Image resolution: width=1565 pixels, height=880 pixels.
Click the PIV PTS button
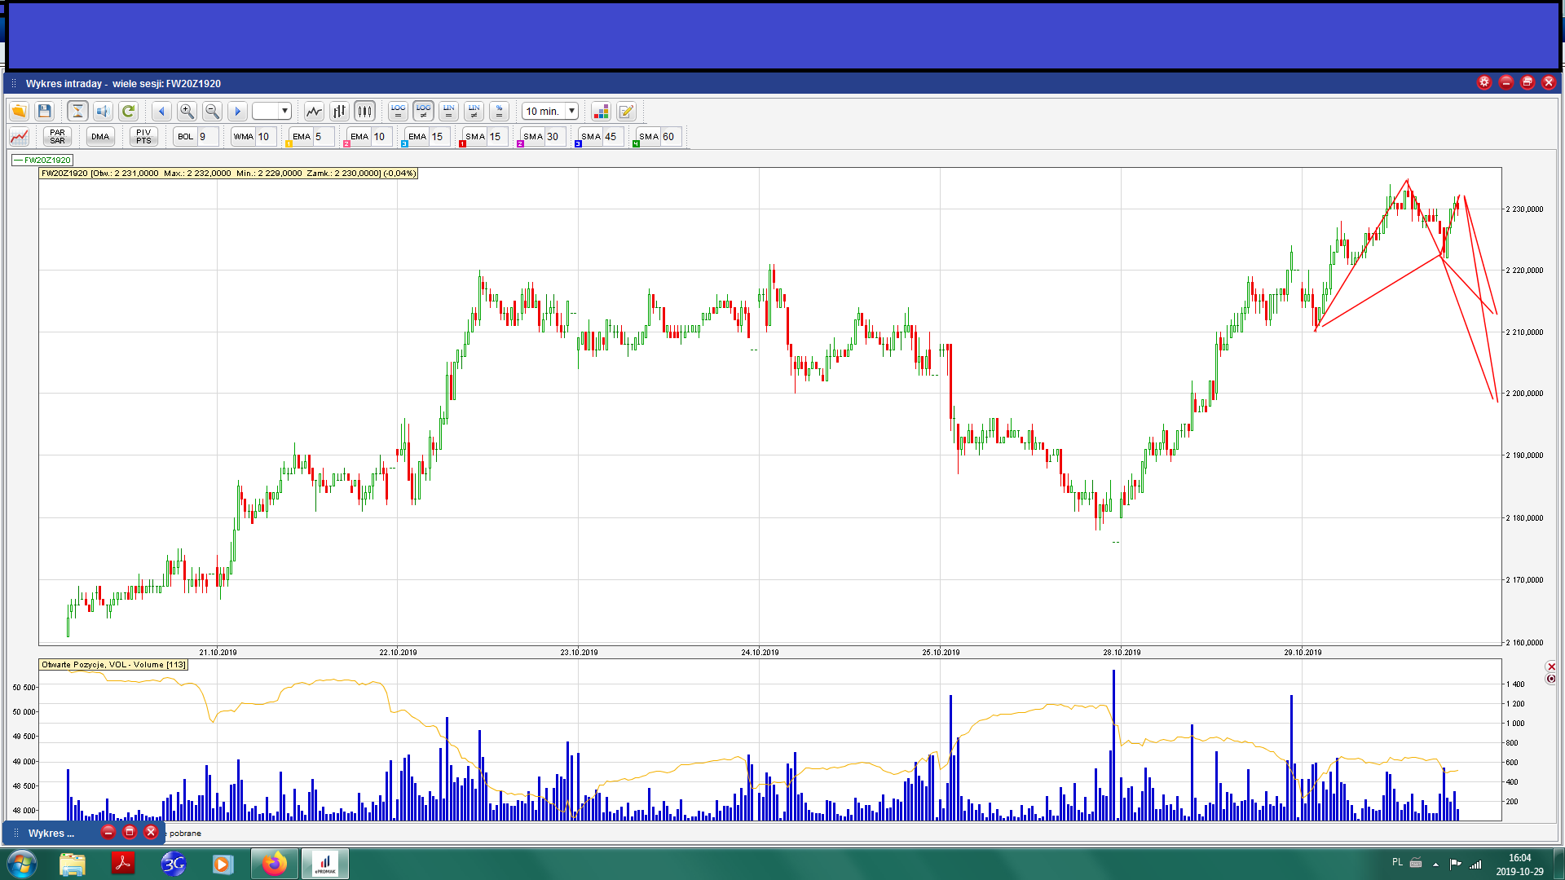pyautogui.click(x=143, y=136)
